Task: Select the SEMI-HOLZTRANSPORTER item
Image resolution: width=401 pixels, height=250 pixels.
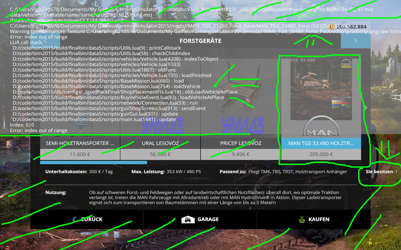Action: point(80,143)
